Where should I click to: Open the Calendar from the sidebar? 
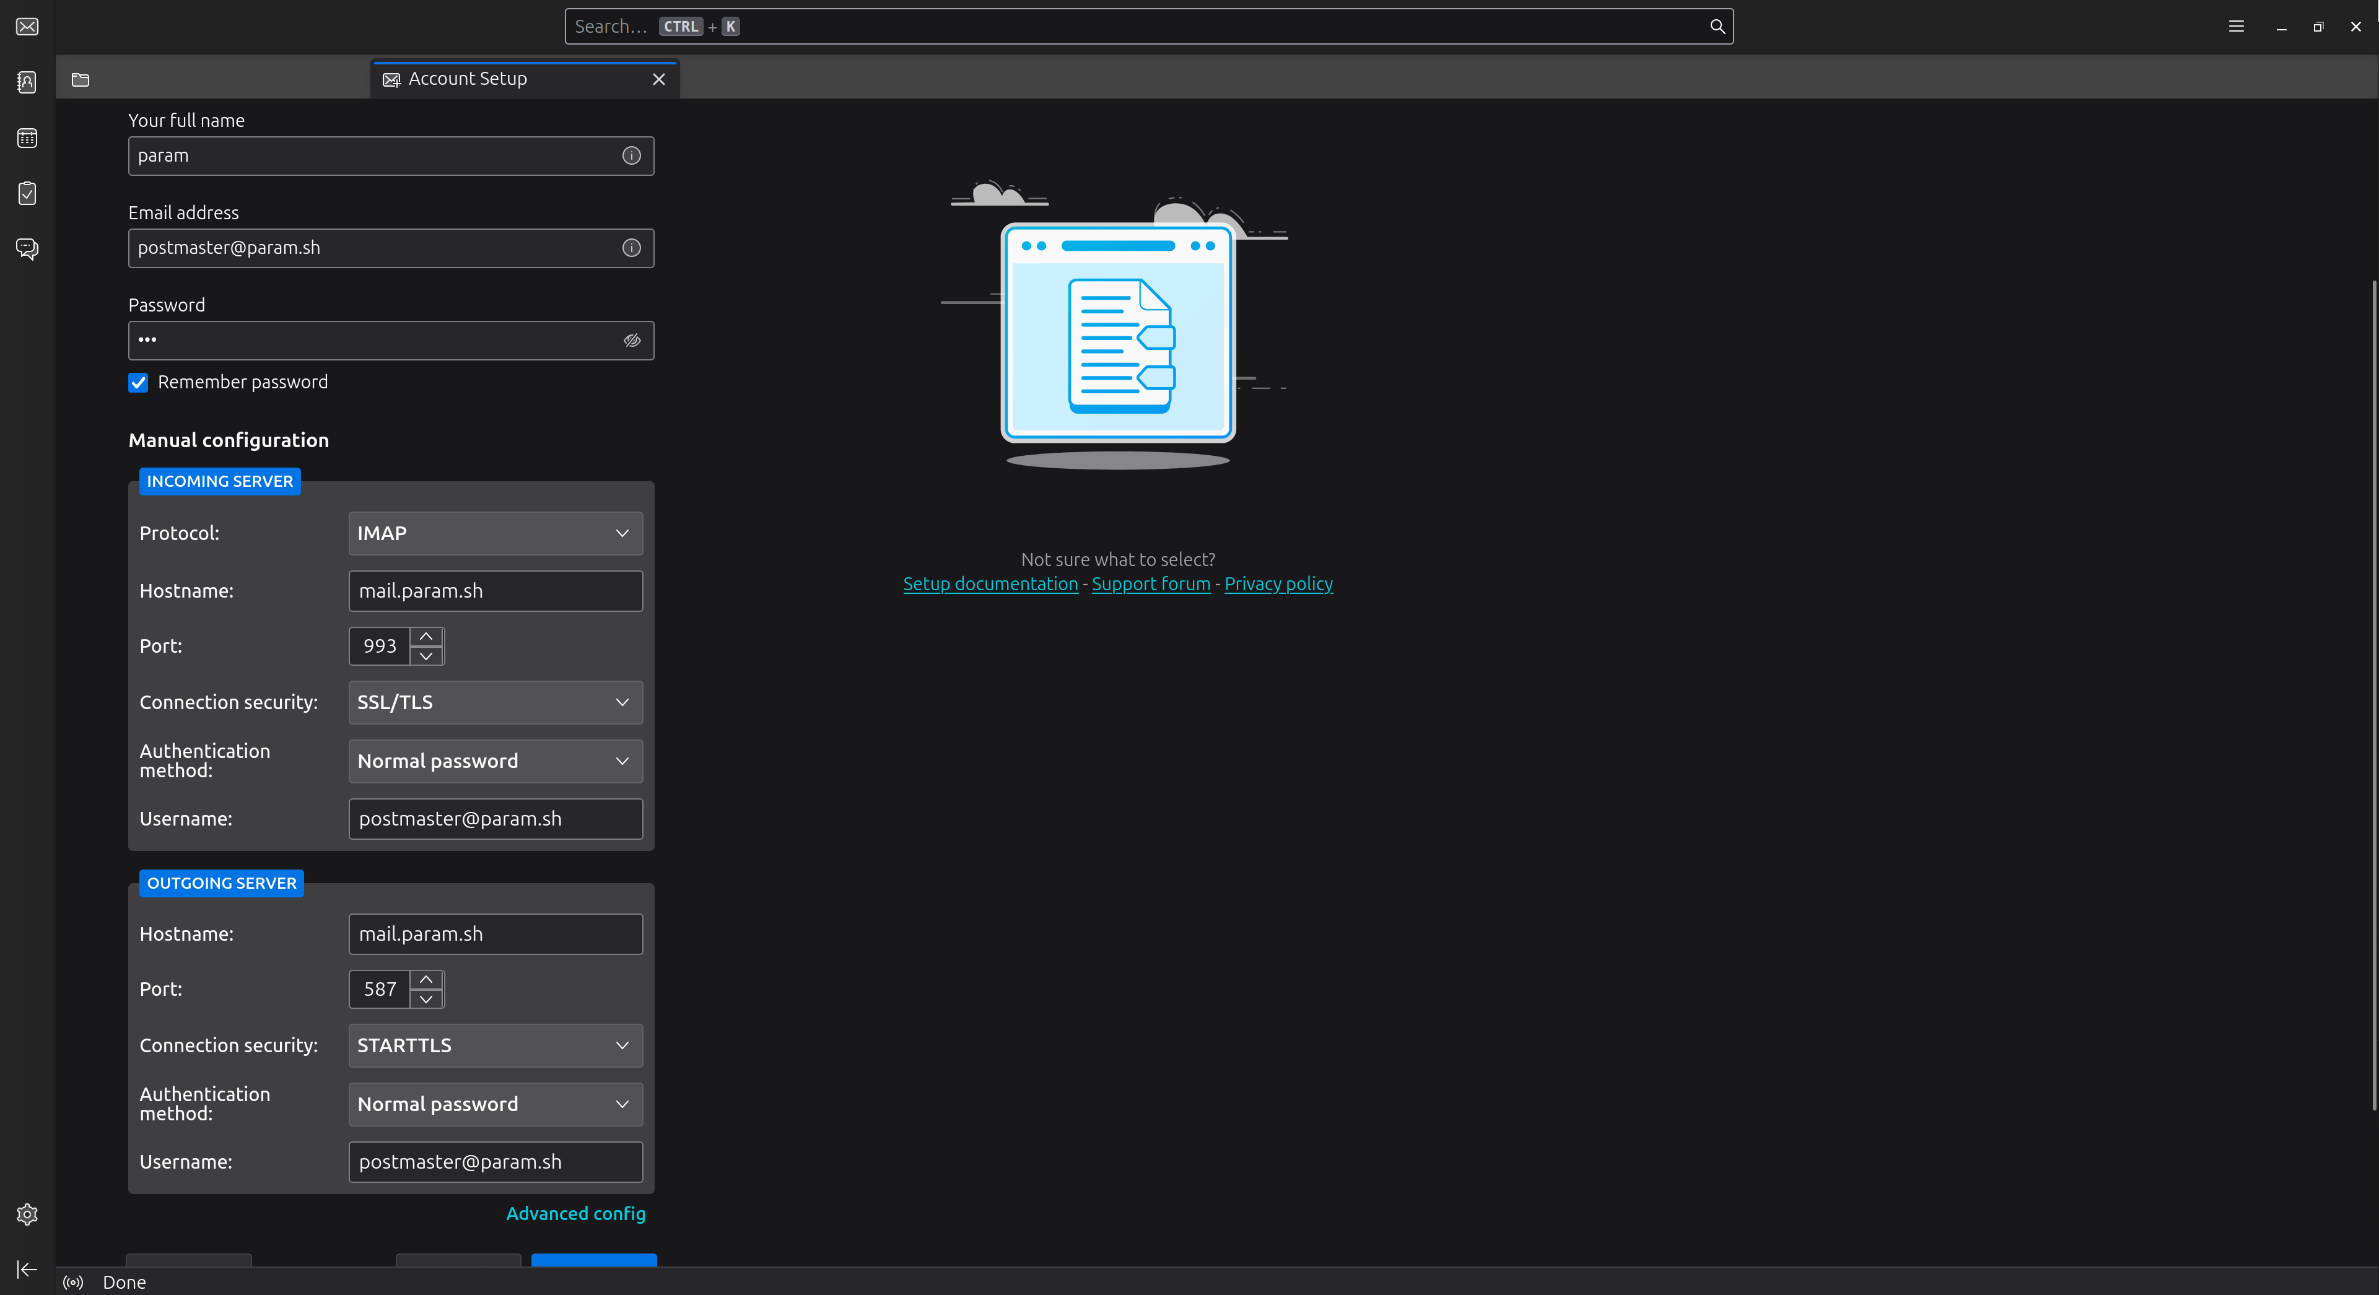coord(26,137)
